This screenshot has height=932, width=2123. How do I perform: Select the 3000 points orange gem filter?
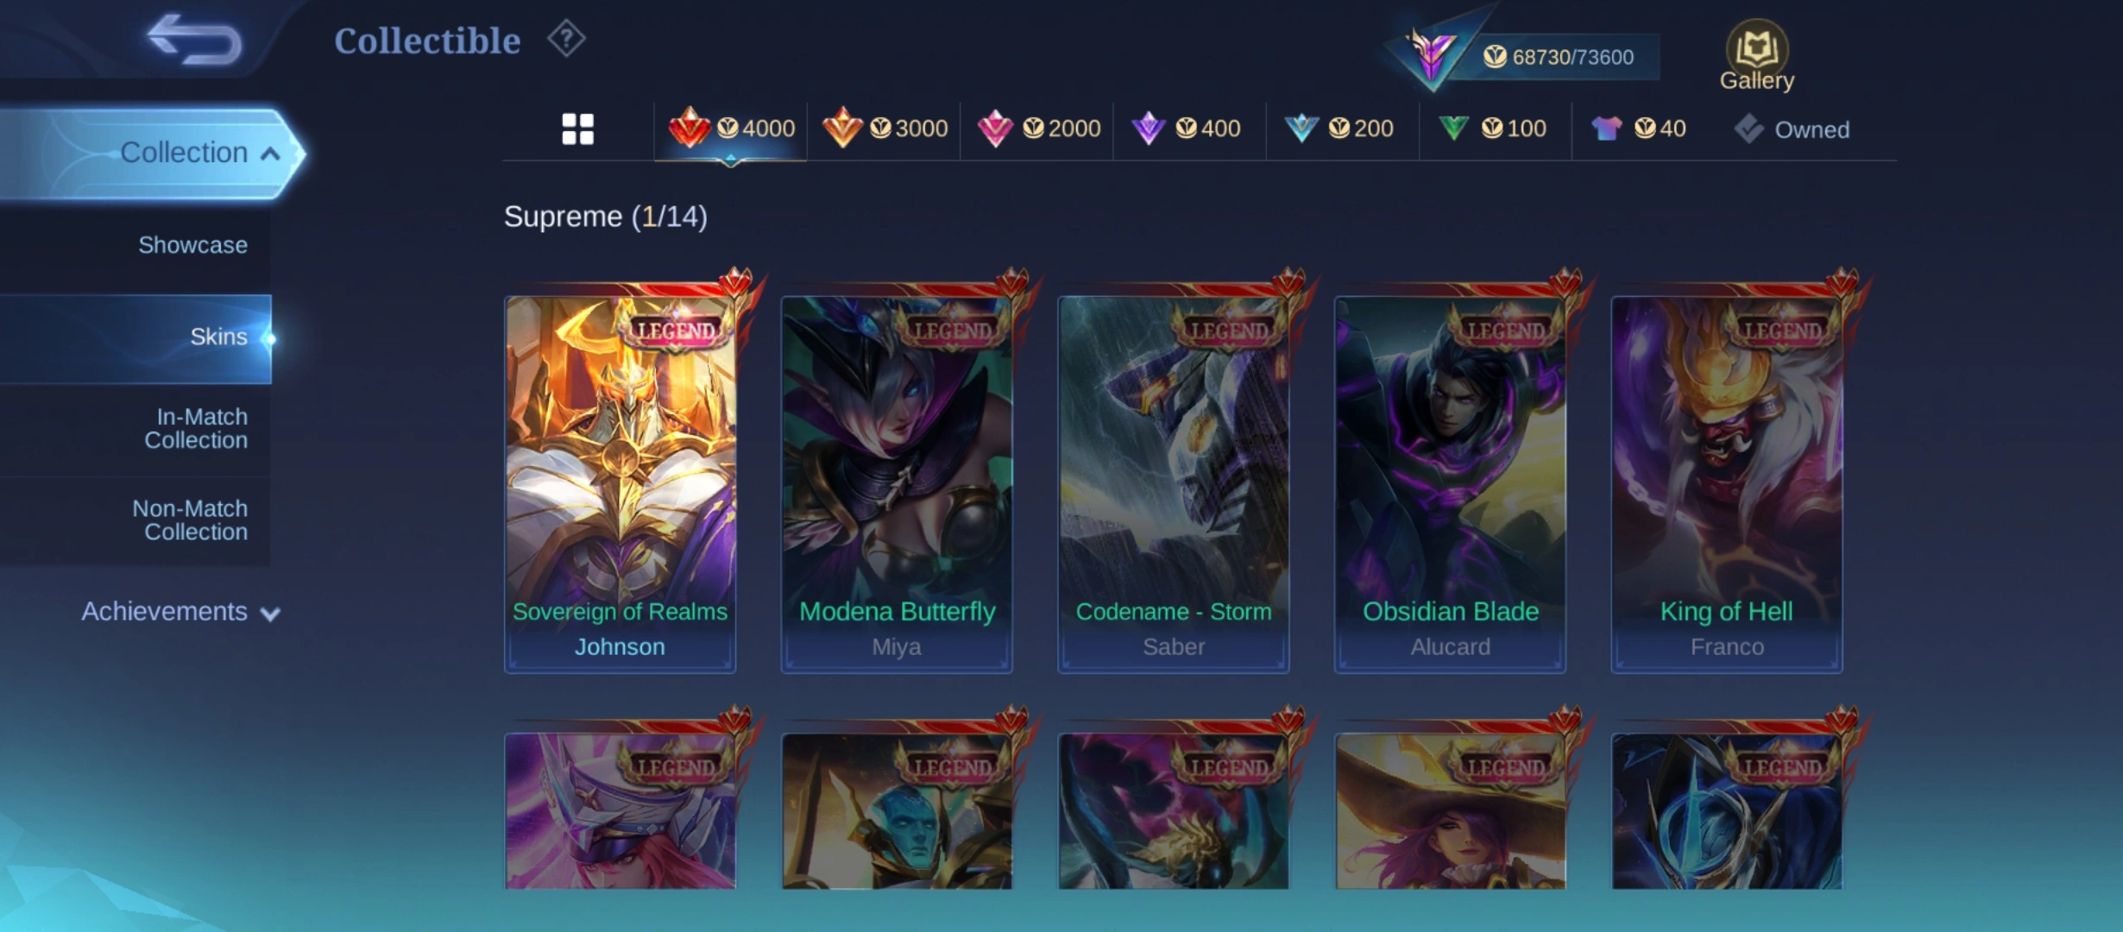[x=885, y=129]
